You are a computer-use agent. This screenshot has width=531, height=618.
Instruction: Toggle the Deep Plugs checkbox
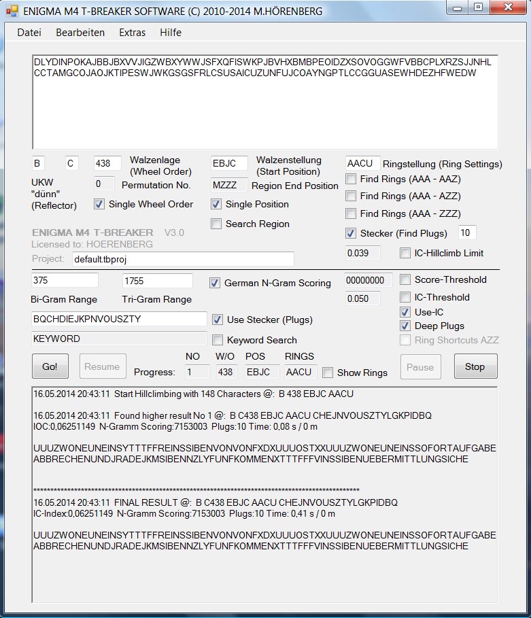405,326
